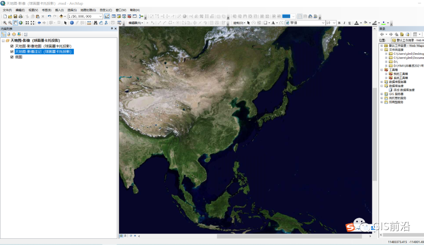
Task: Save the current map document
Action: (15, 16)
